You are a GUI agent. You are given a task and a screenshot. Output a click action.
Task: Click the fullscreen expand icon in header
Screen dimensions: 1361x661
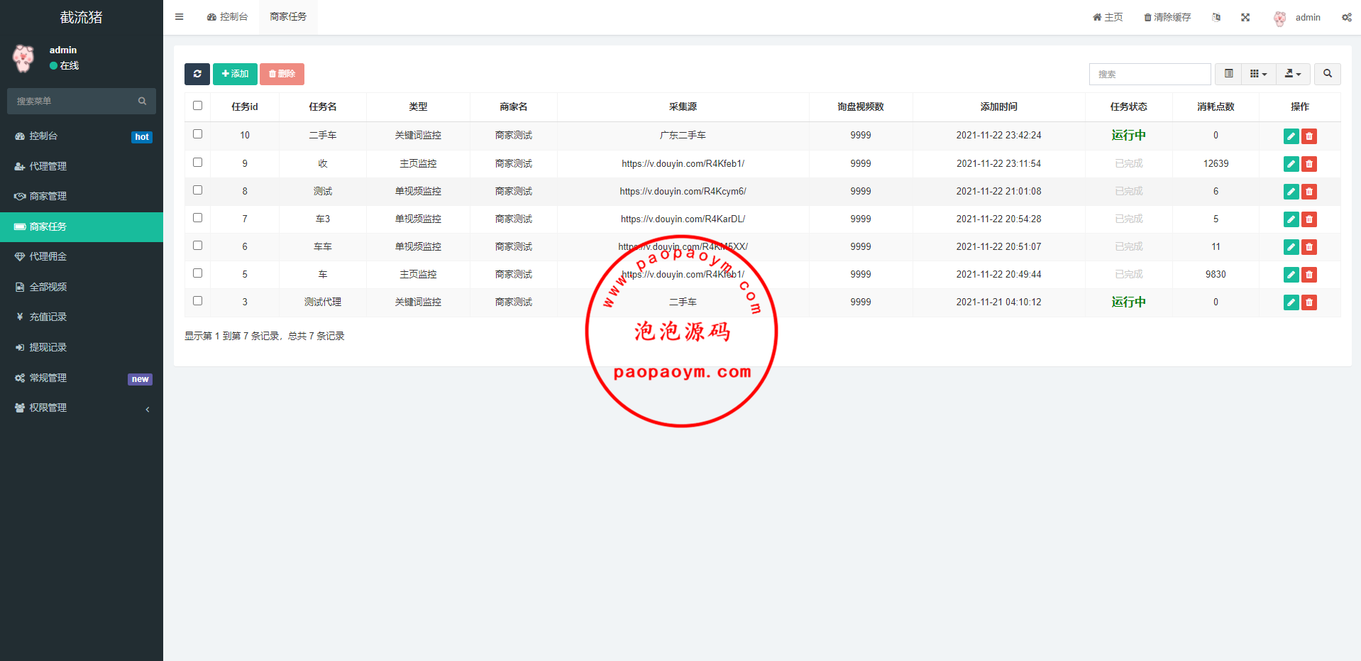(x=1245, y=17)
